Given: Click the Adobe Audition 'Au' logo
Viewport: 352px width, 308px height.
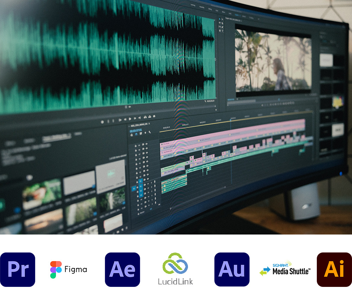Looking at the screenshot, I should 232,269.
